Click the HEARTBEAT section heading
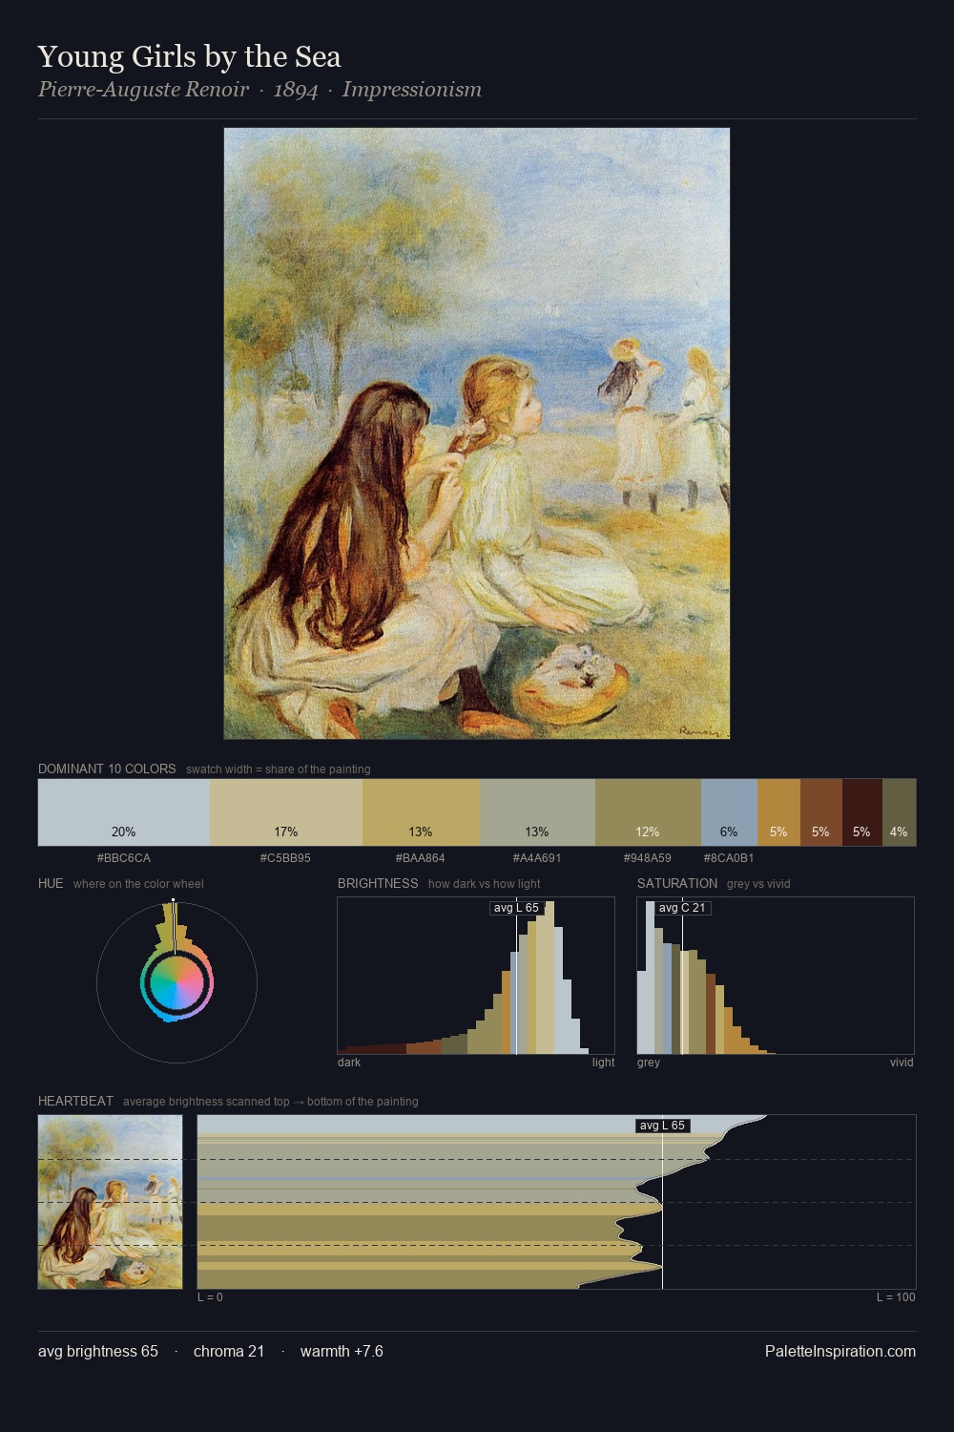Image resolution: width=954 pixels, height=1432 pixels. [75, 1101]
